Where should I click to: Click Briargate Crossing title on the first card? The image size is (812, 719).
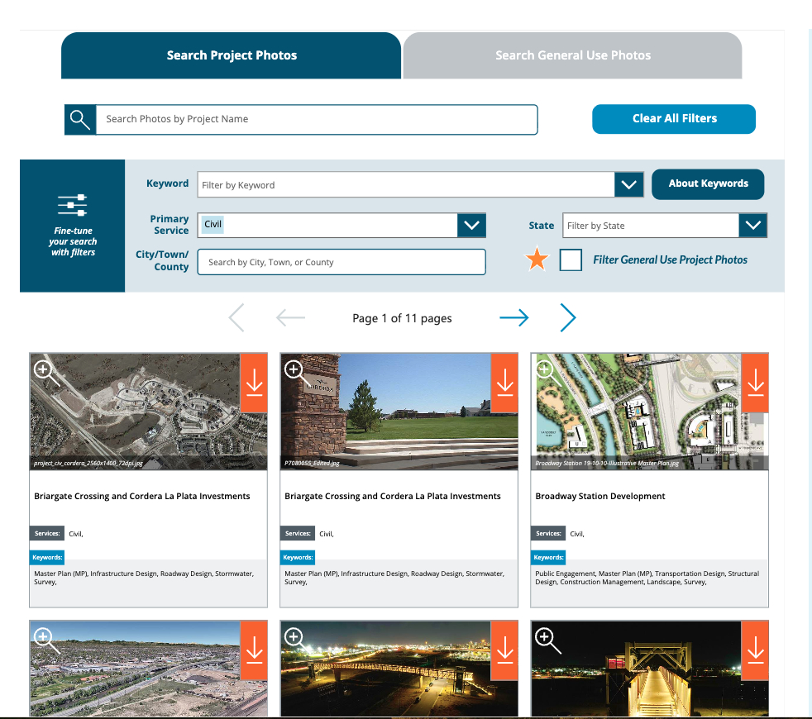[142, 496]
